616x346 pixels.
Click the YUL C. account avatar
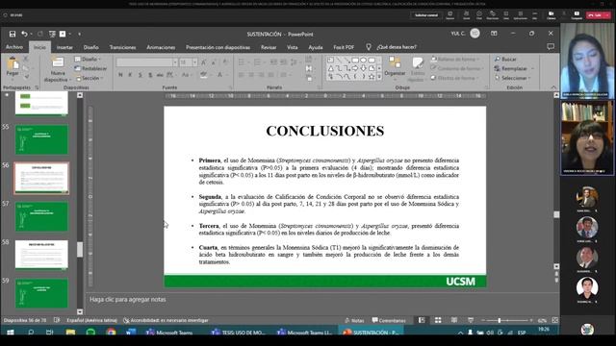[475, 34]
